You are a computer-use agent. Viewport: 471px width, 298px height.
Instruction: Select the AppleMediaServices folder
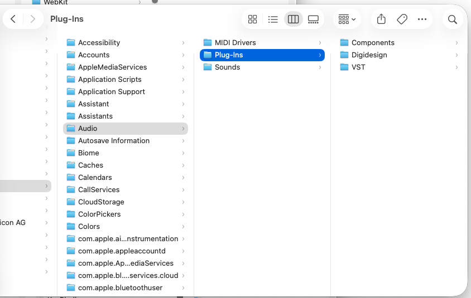coord(125,67)
